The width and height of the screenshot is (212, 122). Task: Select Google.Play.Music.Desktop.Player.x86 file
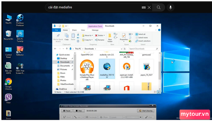pos(87,70)
